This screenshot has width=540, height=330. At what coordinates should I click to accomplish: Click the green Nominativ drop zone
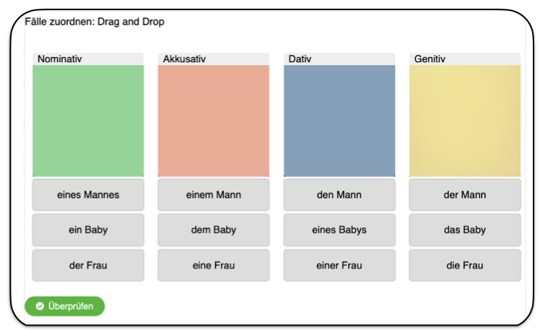(x=88, y=121)
